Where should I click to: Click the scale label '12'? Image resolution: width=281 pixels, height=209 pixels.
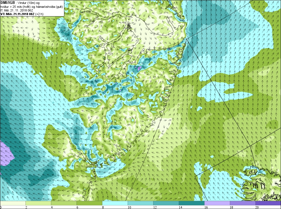tap(155, 207)
